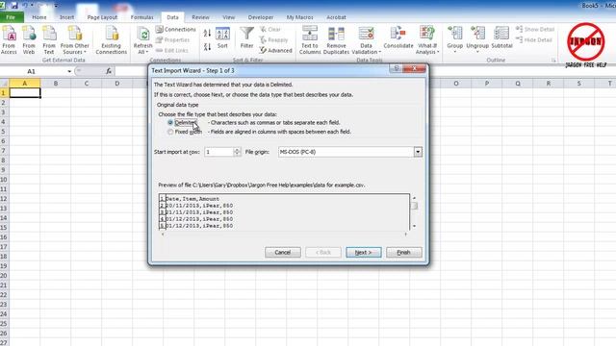
Task: Select cell A1
Action: click(x=25, y=92)
